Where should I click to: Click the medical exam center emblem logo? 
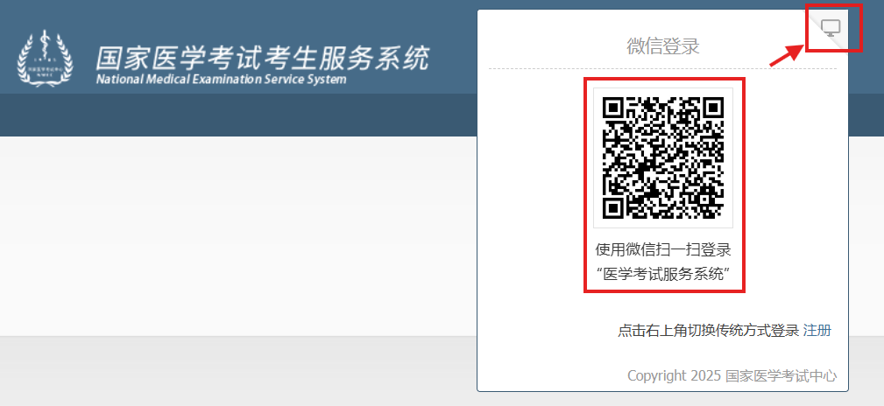pos(45,59)
